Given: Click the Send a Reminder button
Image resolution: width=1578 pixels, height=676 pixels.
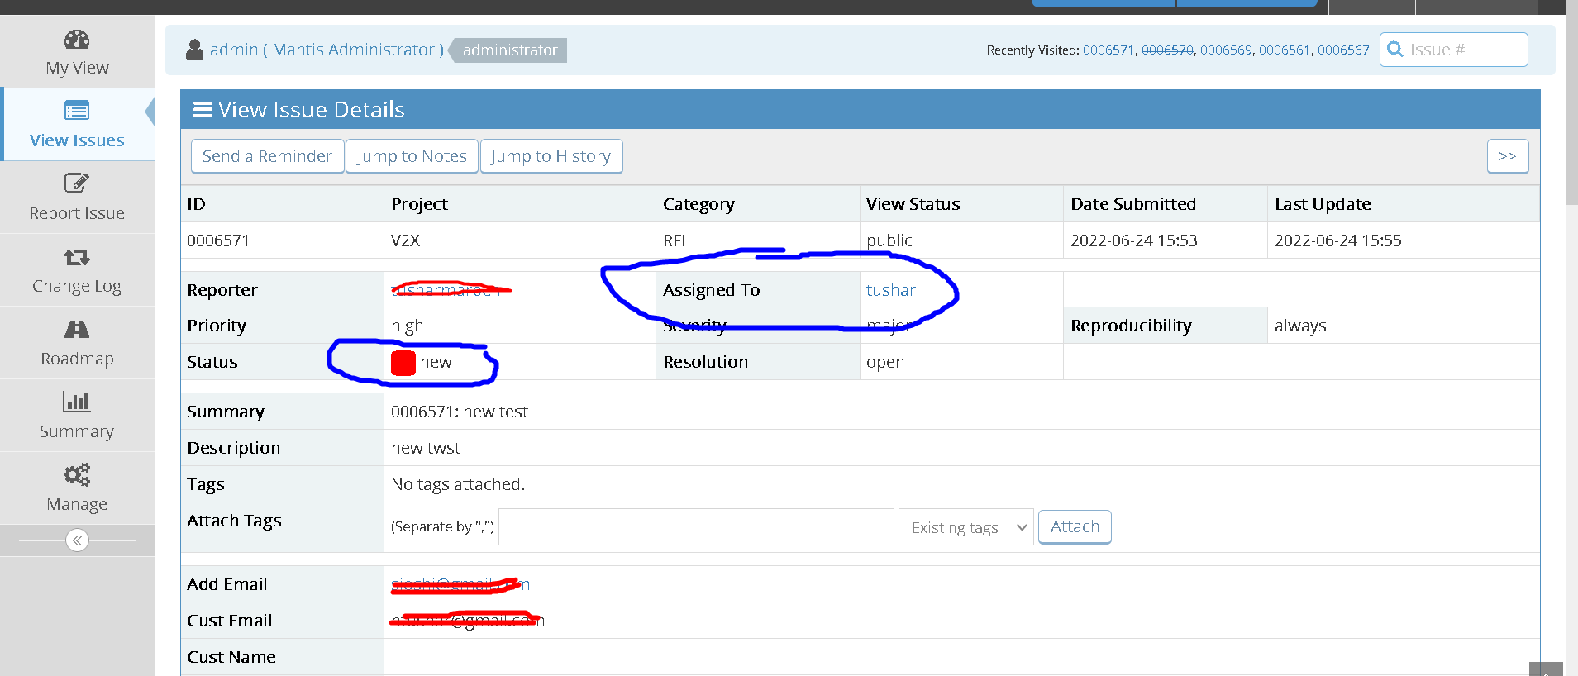Looking at the screenshot, I should coord(267,156).
